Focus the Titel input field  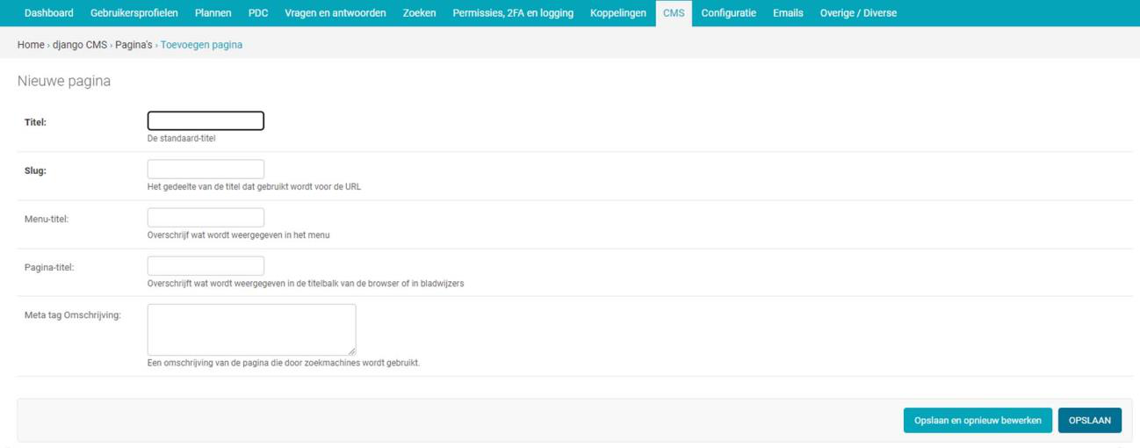[x=206, y=121]
